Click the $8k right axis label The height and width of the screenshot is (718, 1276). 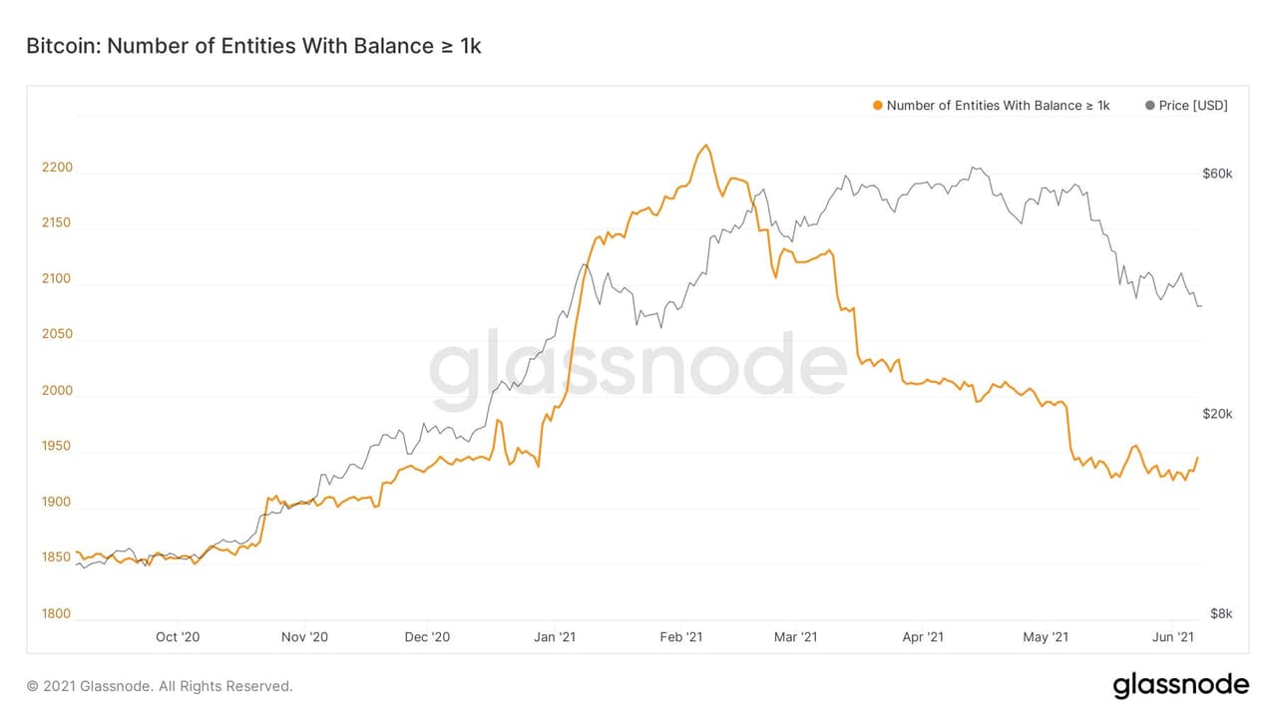(x=1220, y=614)
